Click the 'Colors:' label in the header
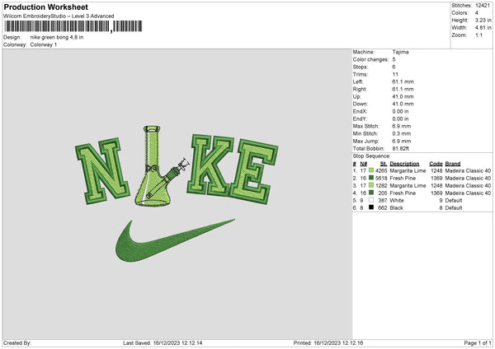495x349 pixels. [x=460, y=13]
